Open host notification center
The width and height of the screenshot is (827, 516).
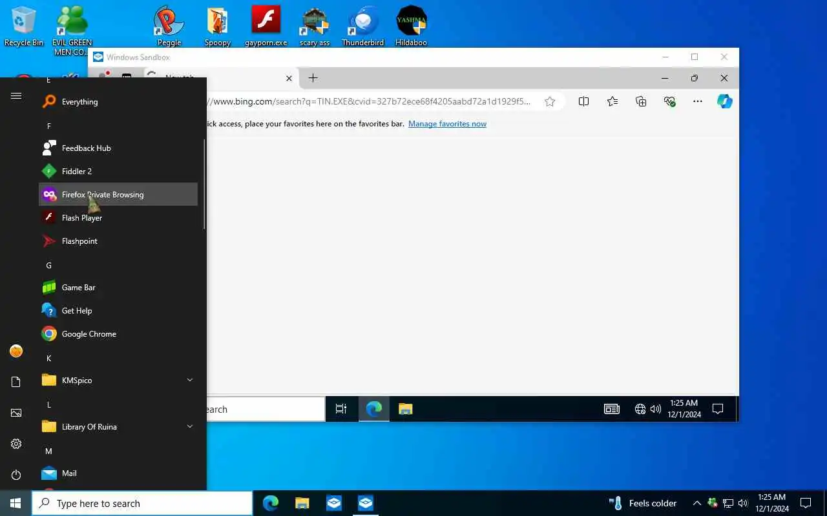point(806,503)
